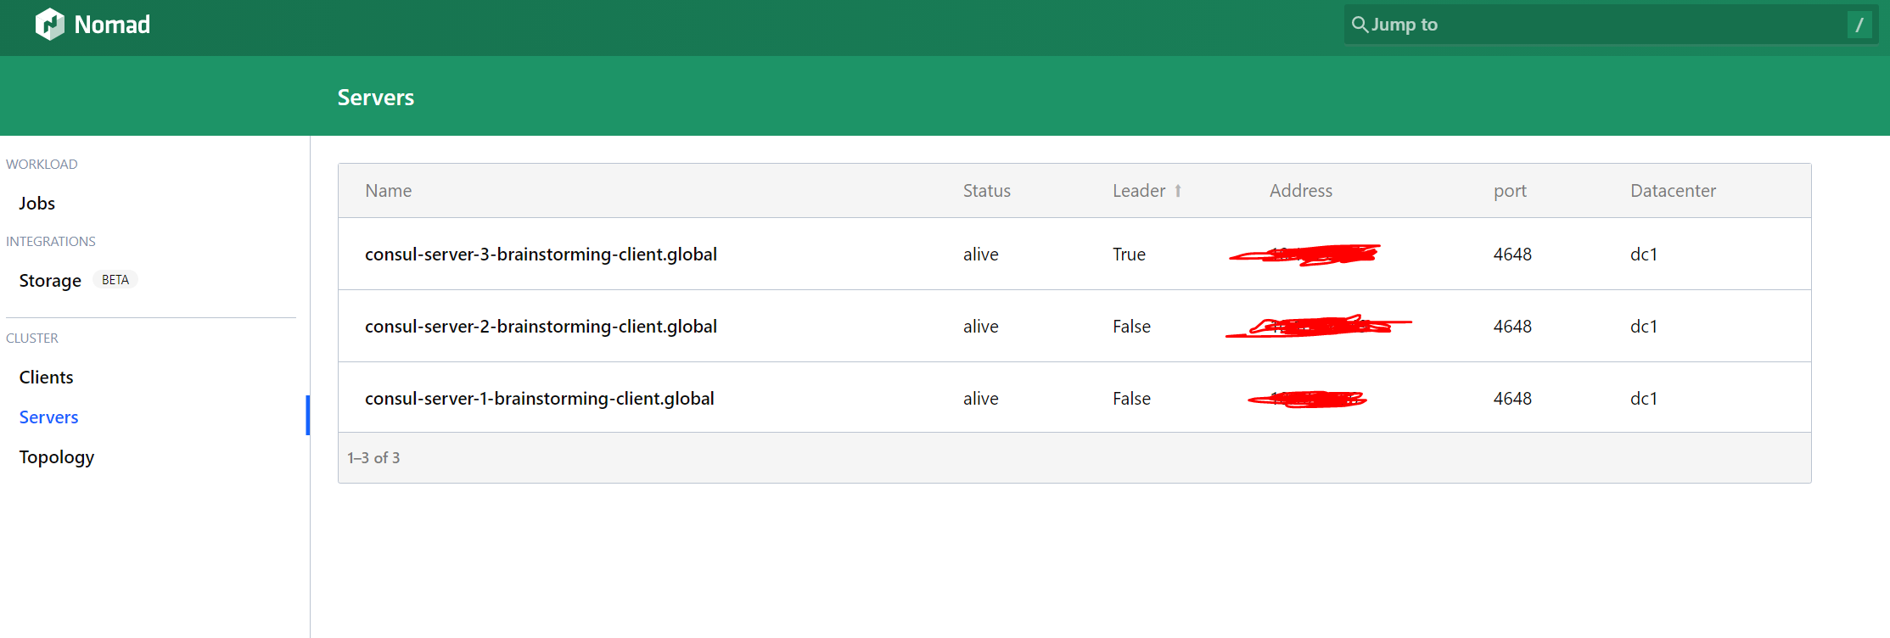Screen dimensions: 1890x638
Task: Click port 4648 of consul-server-3
Action: 1512,255
